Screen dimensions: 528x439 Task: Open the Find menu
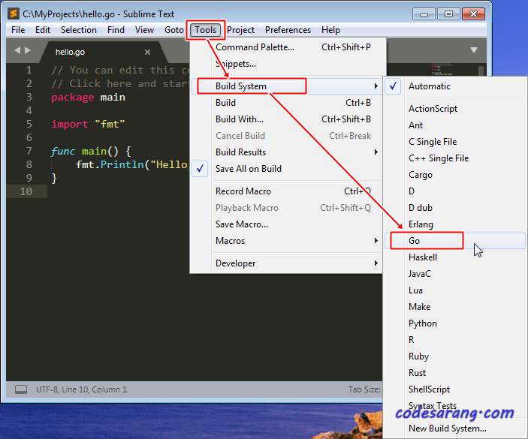point(116,30)
